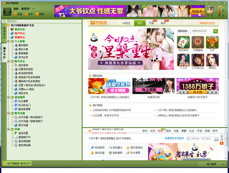This screenshot has height=173, width=229.
Task: Open 客服中心 link in tree
Action: tap(20, 37)
